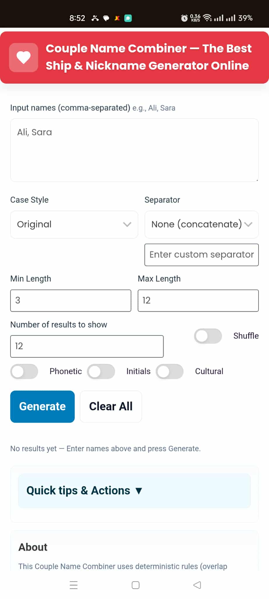Turn on the Phonetic toggle
This screenshot has width=269, height=599.
pyautogui.click(x=24, y=371)
